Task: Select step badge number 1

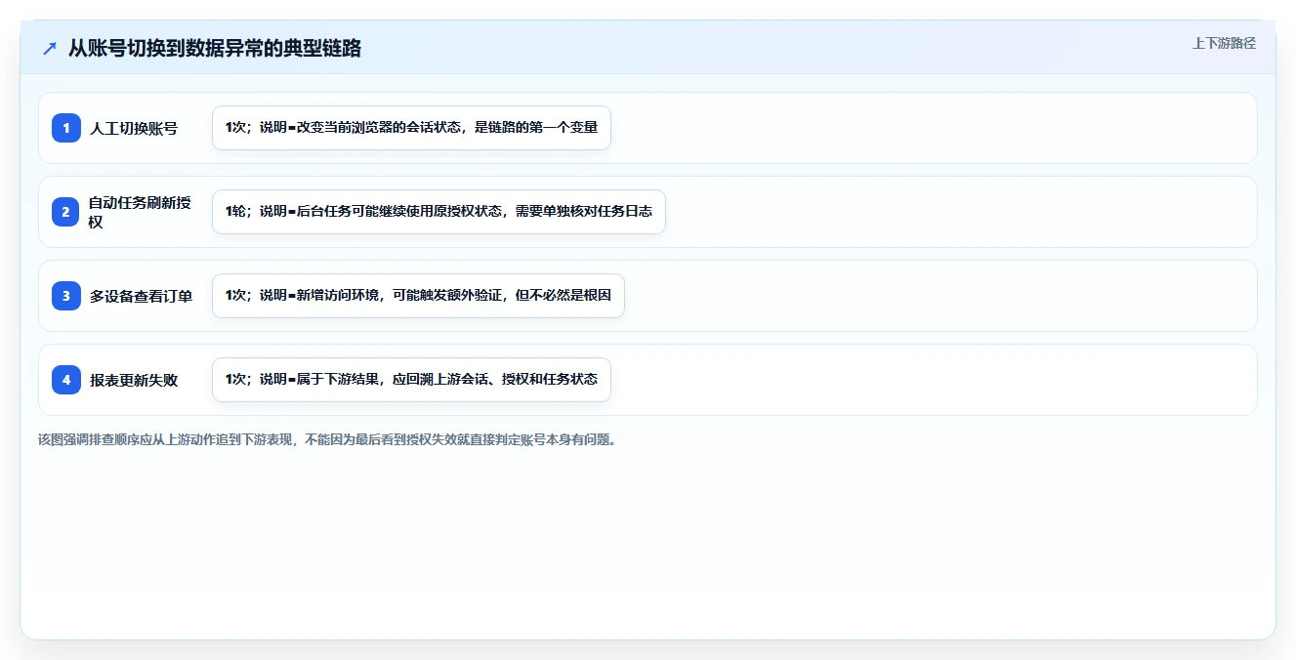Action: (66, 128)
